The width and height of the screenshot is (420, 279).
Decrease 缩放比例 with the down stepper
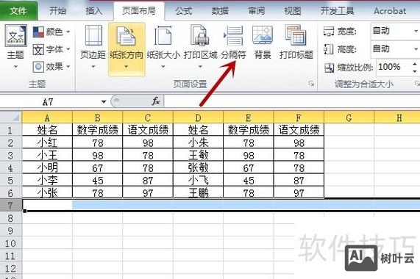pos(415,71)
